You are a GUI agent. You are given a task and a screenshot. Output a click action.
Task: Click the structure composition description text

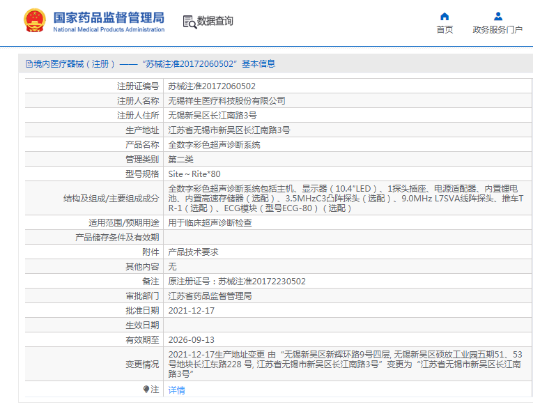click(x=346, y=198)
